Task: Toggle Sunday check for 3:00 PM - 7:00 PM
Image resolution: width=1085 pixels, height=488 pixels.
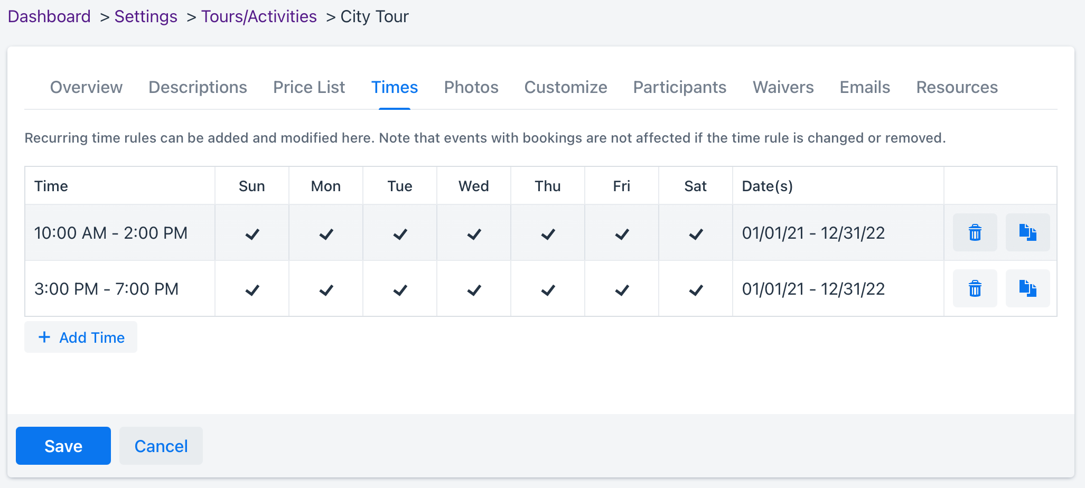Action: tap(252, 289)
